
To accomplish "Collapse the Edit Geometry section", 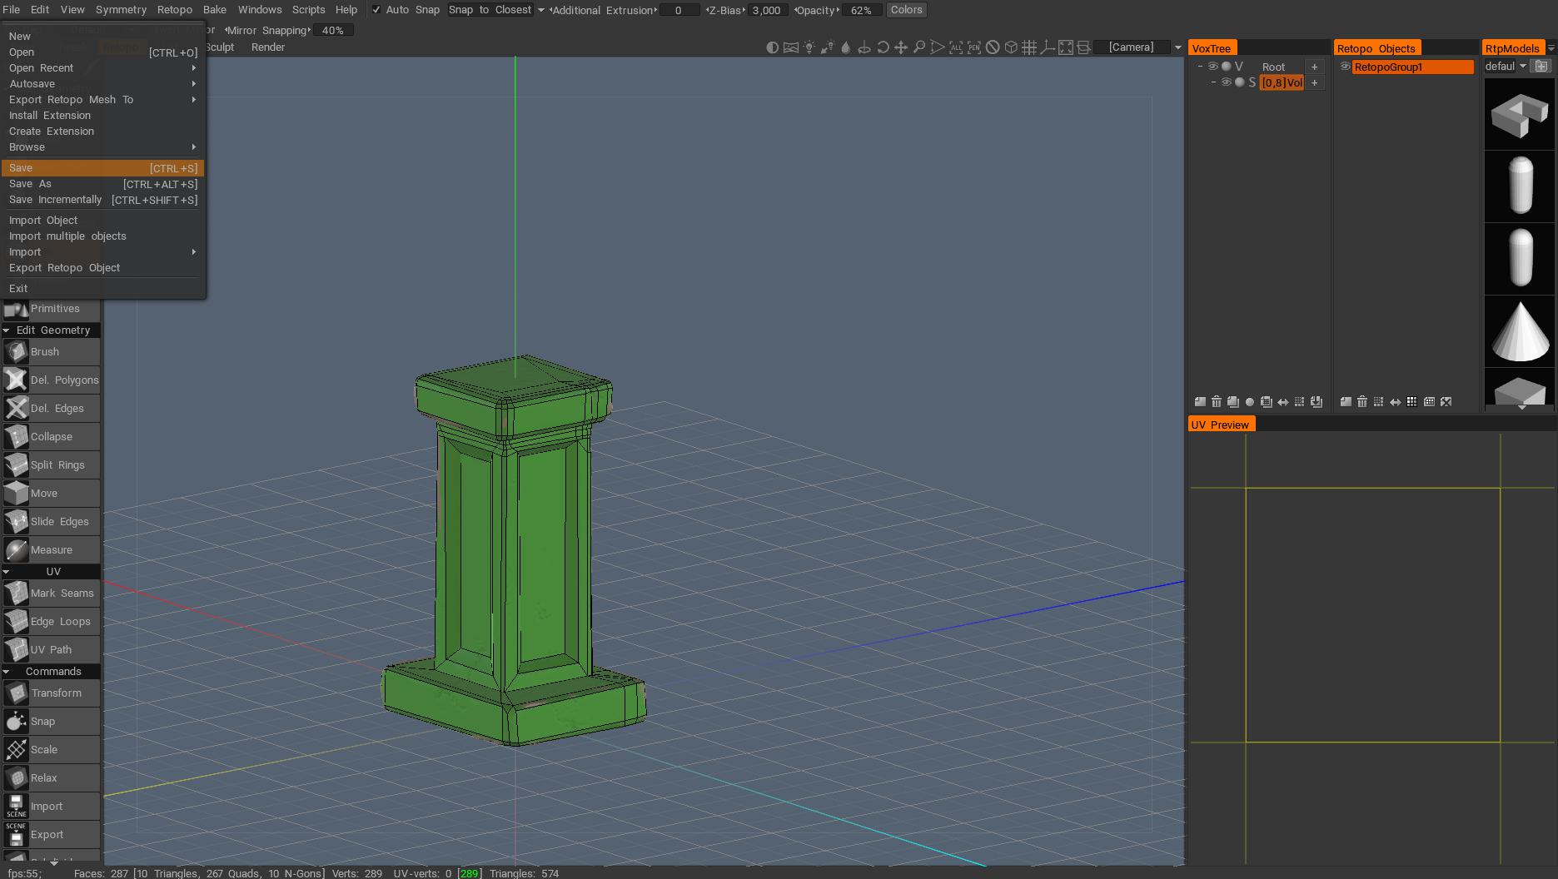I will pyautogui.click(x=7, y=330).
